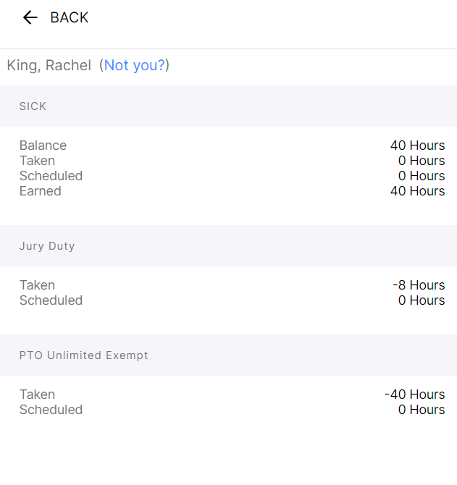Click the Taken label under Jury Duty
This screenshot has width=457, height=485.
(38, 285)
